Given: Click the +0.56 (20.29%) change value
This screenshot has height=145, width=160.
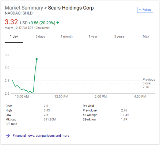Looking at the screenshot, I should click(42, 23).
